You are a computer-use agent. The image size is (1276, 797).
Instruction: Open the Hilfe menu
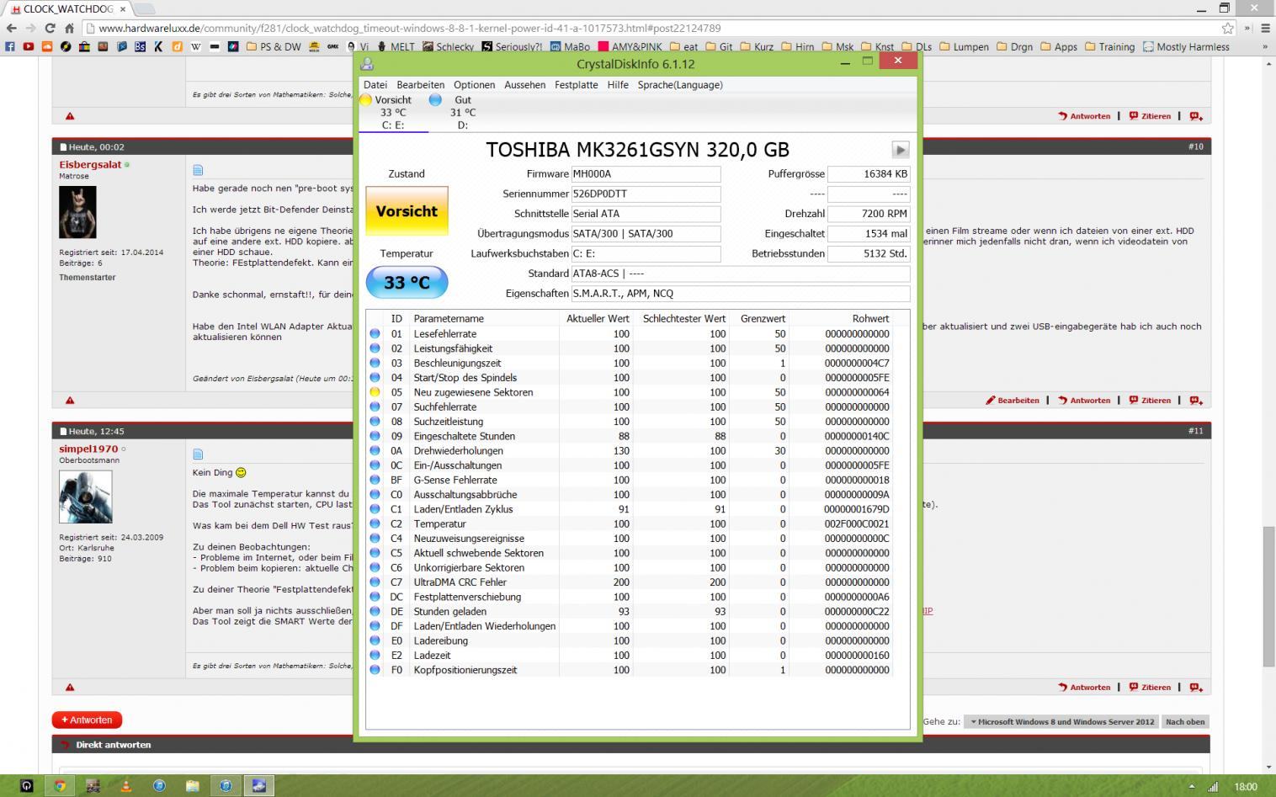(x=618, y=85)
